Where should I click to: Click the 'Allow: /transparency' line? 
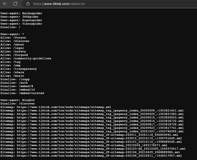point(19,69)
